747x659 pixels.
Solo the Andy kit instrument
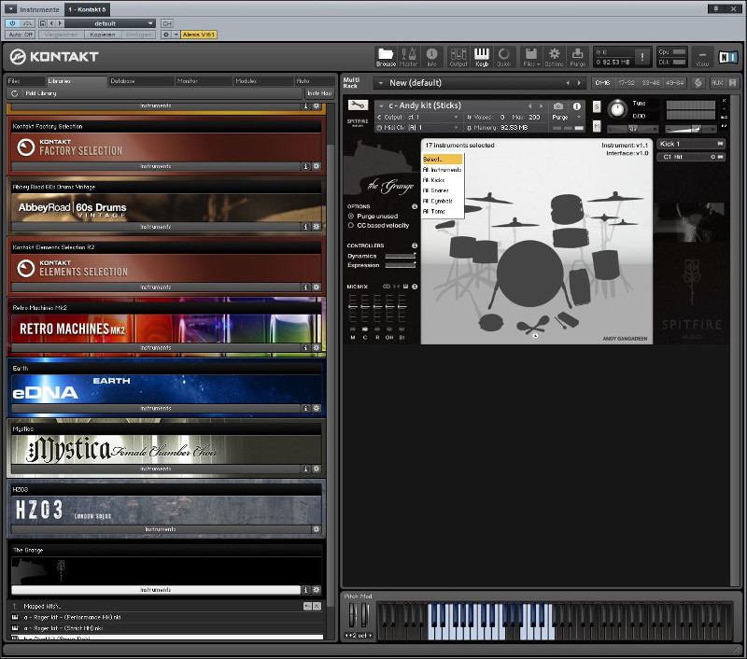coord(597,106)
